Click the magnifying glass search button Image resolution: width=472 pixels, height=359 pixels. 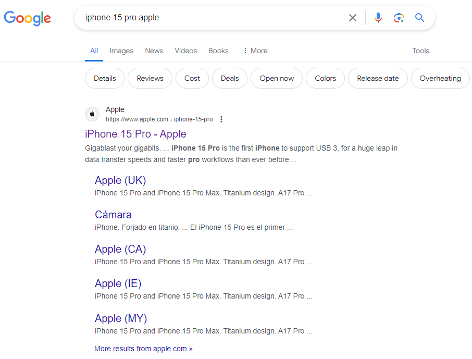click(420, 18)
